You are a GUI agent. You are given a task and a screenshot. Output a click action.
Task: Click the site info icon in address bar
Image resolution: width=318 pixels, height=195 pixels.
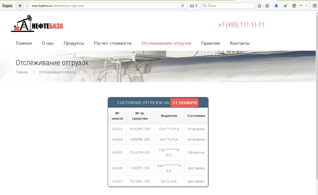[x=27, y=6]
